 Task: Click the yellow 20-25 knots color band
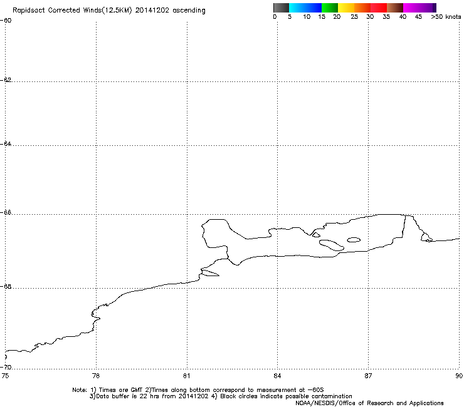click(346, 8)
